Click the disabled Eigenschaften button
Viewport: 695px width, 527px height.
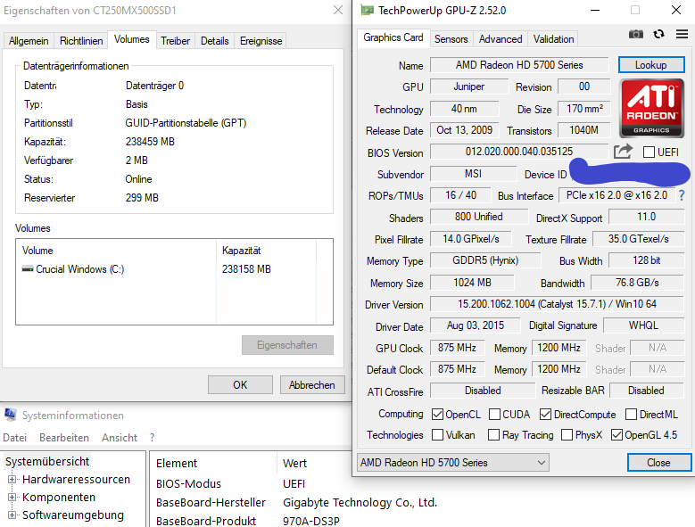pyautogui.click(x=287, y=345)
